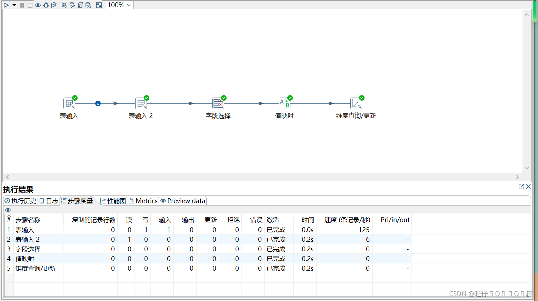This screenshot has width=538, height=301.
Task: Select the 值映射 step icon
Action: click(x=285, y=103)
